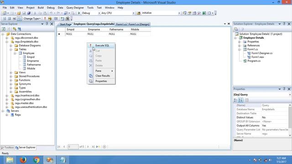This screenshot has height=164, width=292.
Task: Click Solution Explorer icon in the top toolbar
Action: (184, 13)
